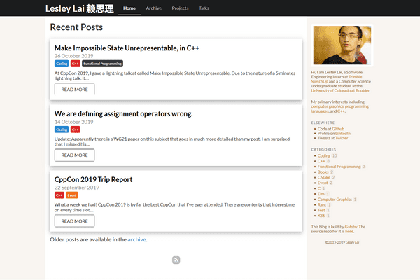Open the source repo 'here' link
This screenshot has width=420, height=280.
pos(349,231)
